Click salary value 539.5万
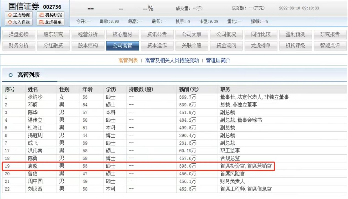This screenshot has width=348, height=199. coord(188,105)
